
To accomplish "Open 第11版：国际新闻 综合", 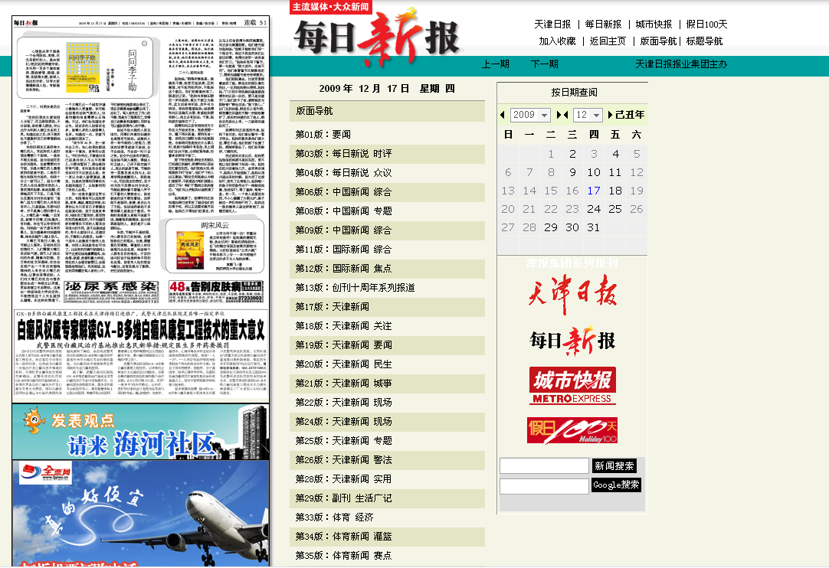I will [x=344, y=250].
